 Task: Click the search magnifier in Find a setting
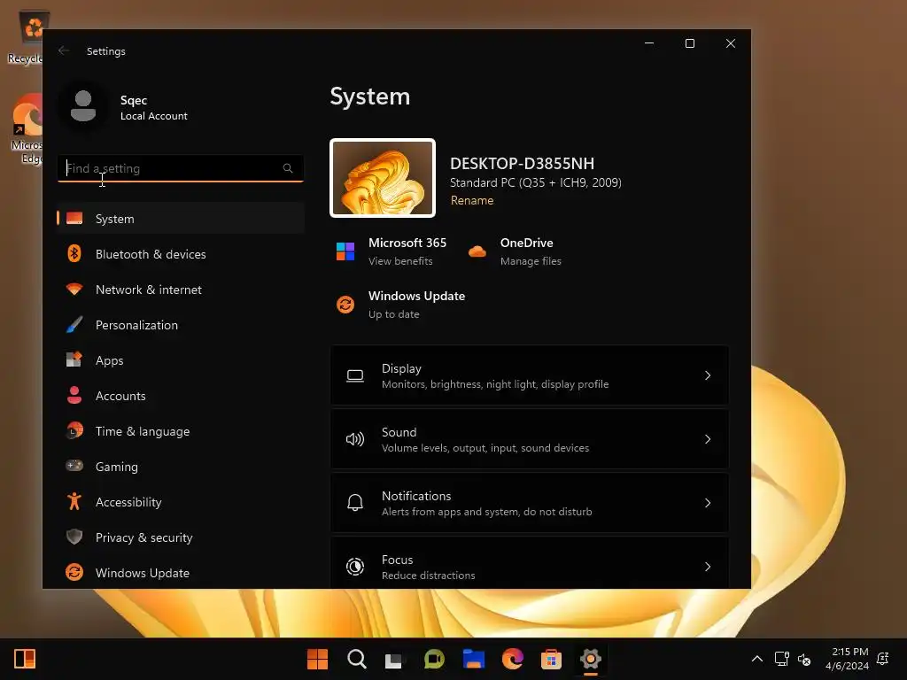tap(288, 168)
